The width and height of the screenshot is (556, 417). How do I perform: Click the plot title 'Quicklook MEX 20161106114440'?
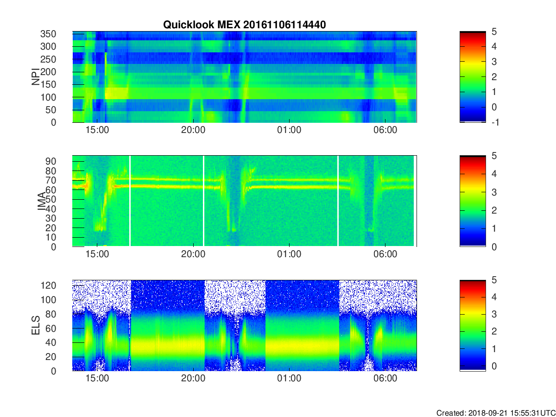click(244, 25)
